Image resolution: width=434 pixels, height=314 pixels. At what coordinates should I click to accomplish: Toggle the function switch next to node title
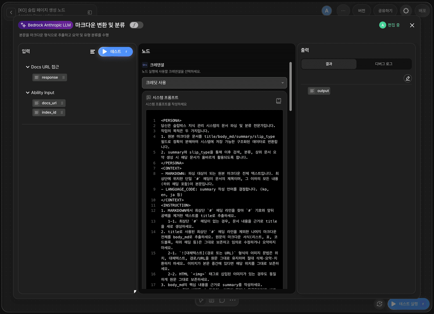pyautogui.click(x=136, y=25)
